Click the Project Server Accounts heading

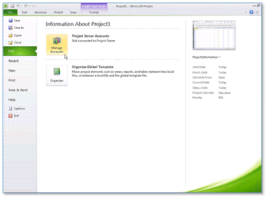point(90,36)
